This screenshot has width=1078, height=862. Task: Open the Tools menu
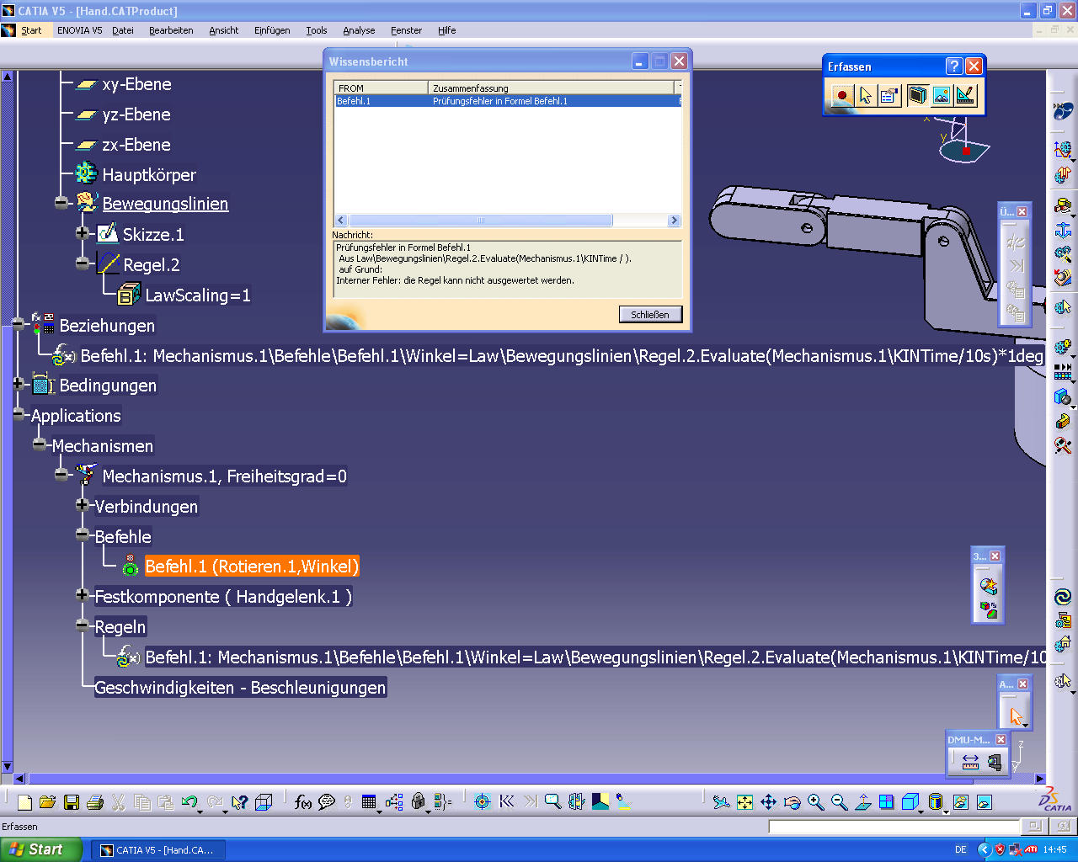[317, 30]
